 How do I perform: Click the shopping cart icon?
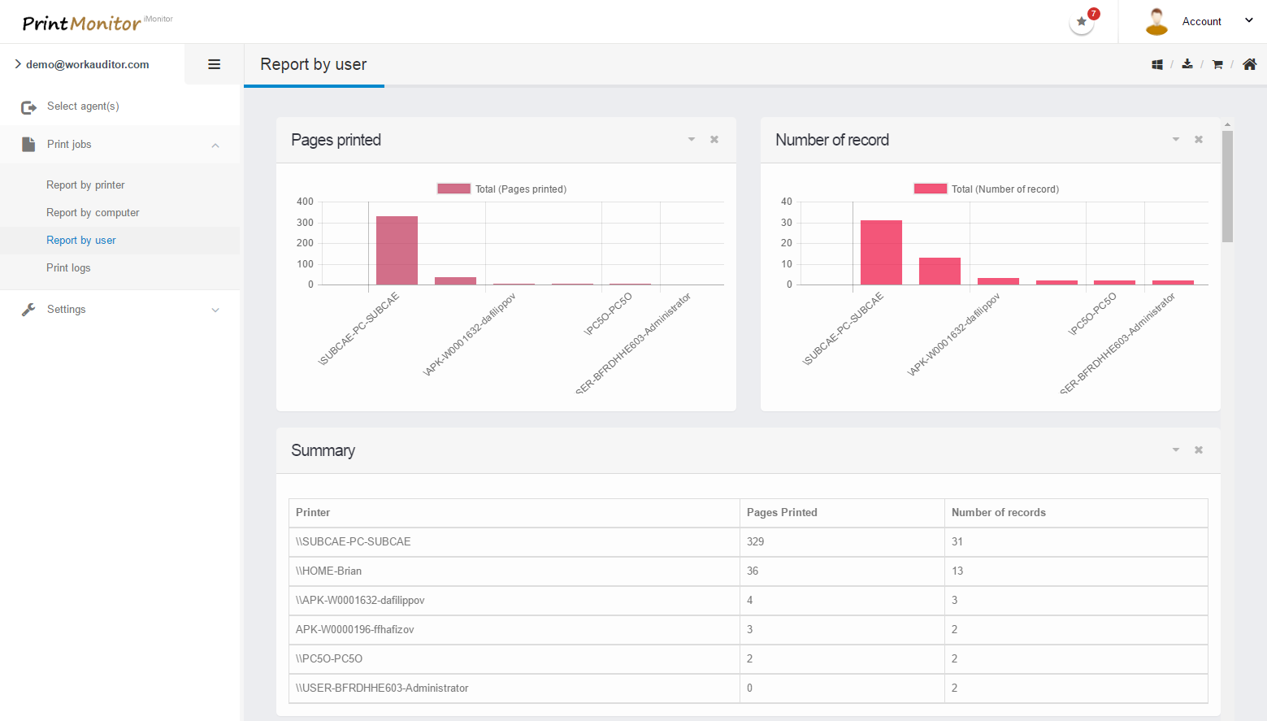1217,65
